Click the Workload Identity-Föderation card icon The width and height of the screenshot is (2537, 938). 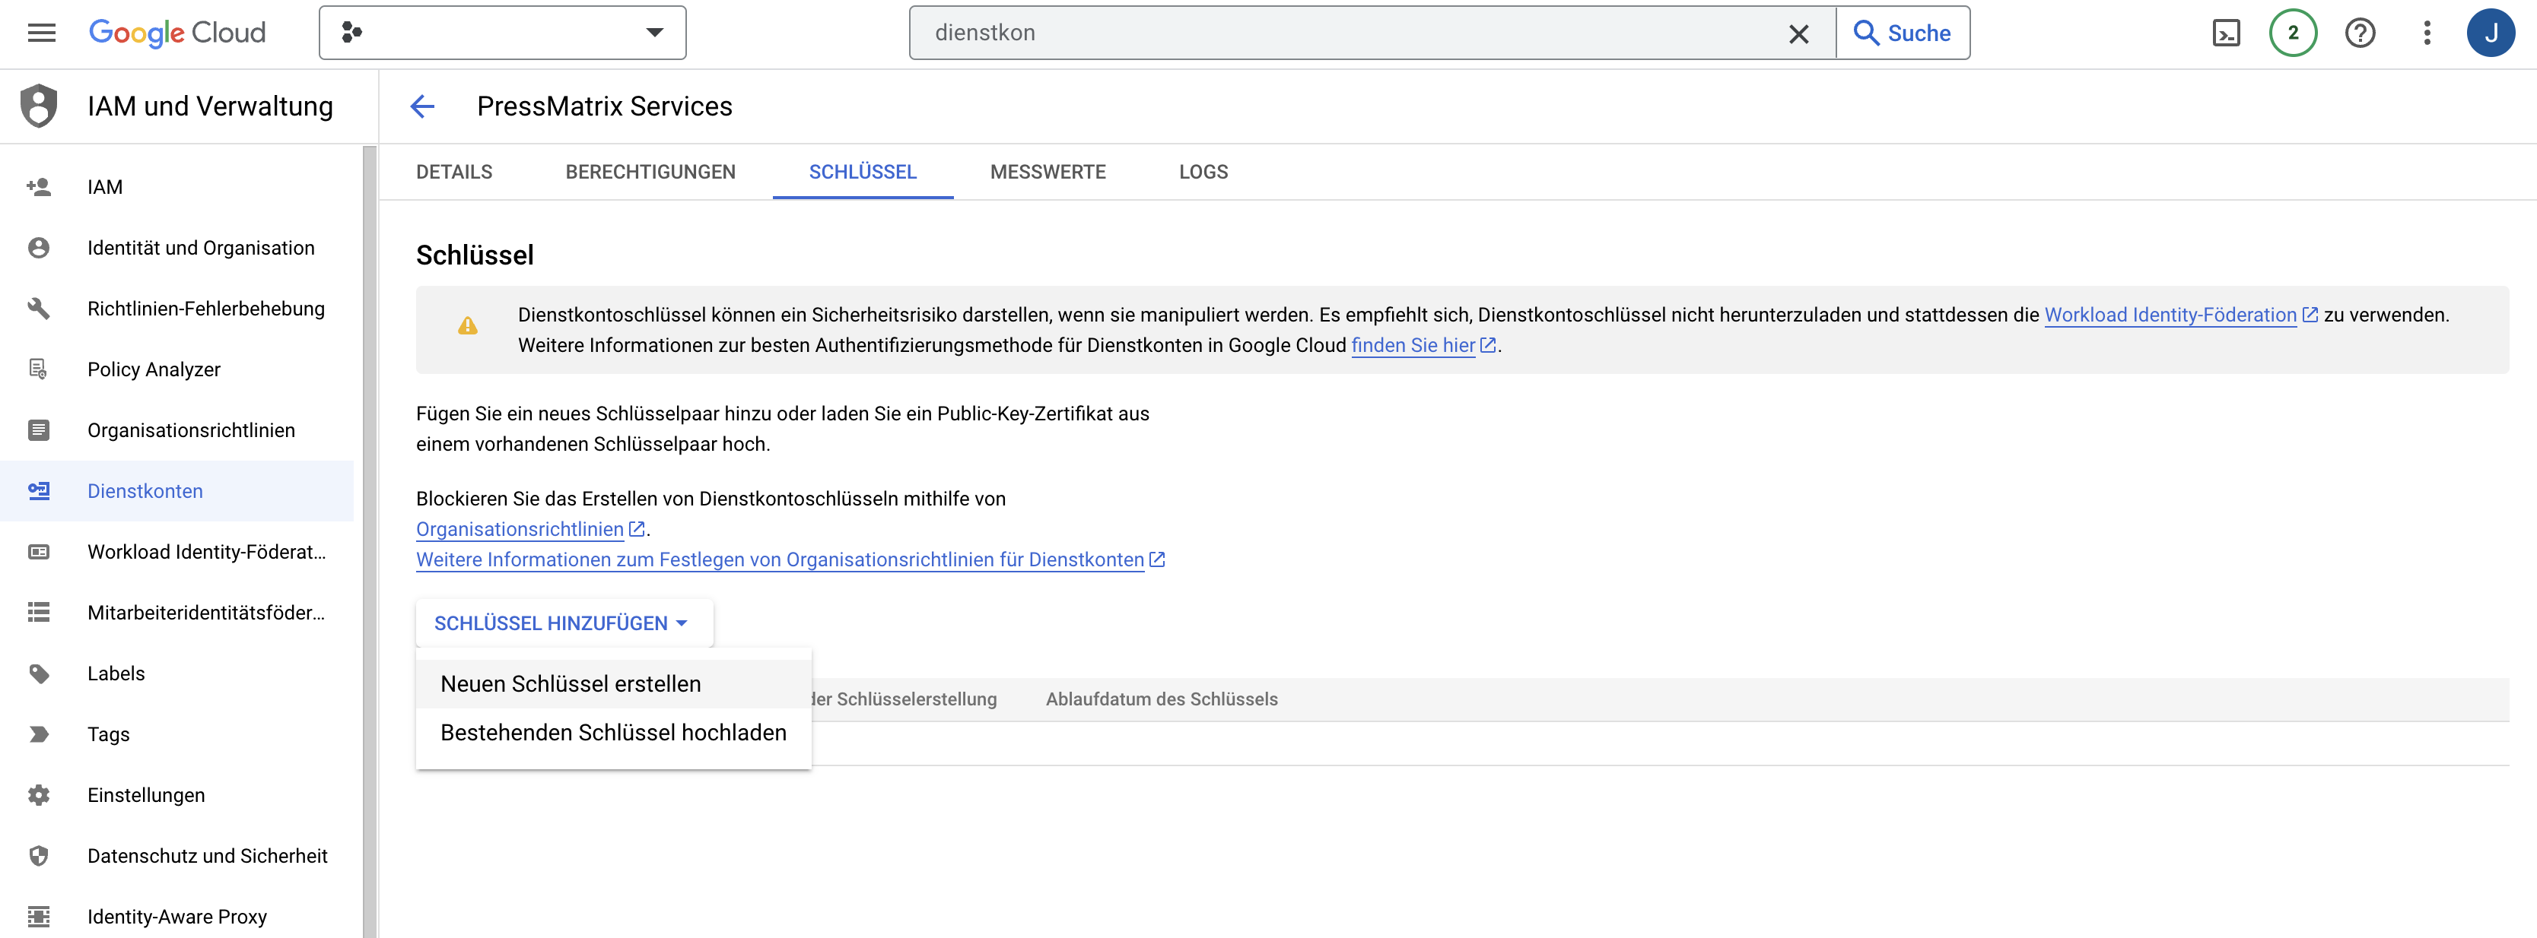[40, 552]
